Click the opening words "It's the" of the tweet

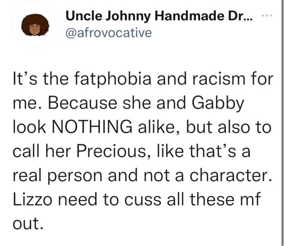[x=41, y=79]
